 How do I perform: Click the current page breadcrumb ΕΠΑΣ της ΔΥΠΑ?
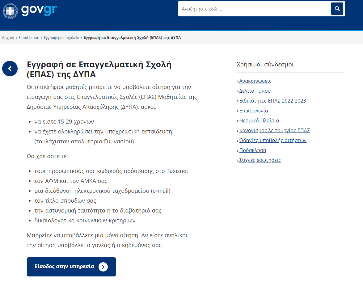pos(132,38)
